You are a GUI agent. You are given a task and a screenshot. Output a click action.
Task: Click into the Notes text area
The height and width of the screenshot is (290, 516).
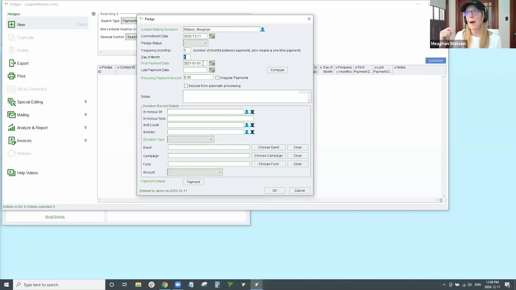247,96
